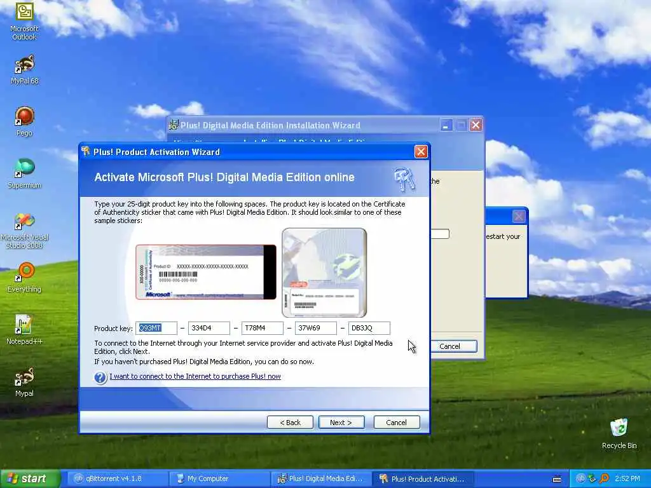This screenshot has height=488, width=651.
Task: Click the system clock showing 2:52 PM
Action: (627, 478)
